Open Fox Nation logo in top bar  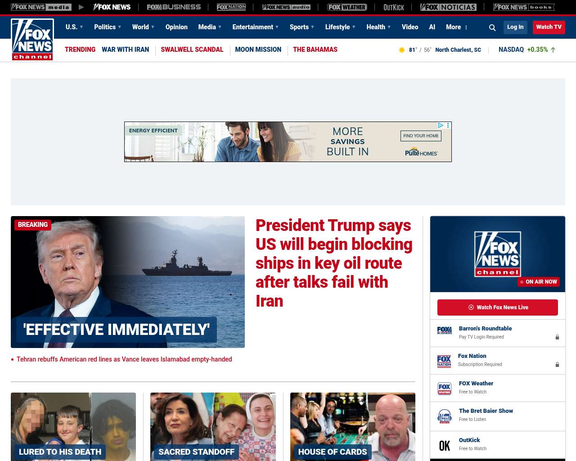click(231, 7)
